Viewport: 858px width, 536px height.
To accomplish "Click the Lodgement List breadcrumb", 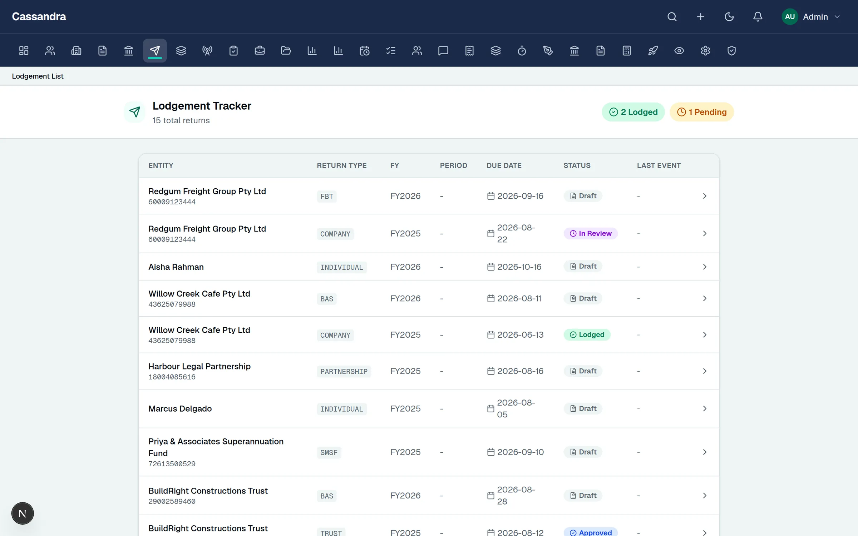I will point(38,76).
